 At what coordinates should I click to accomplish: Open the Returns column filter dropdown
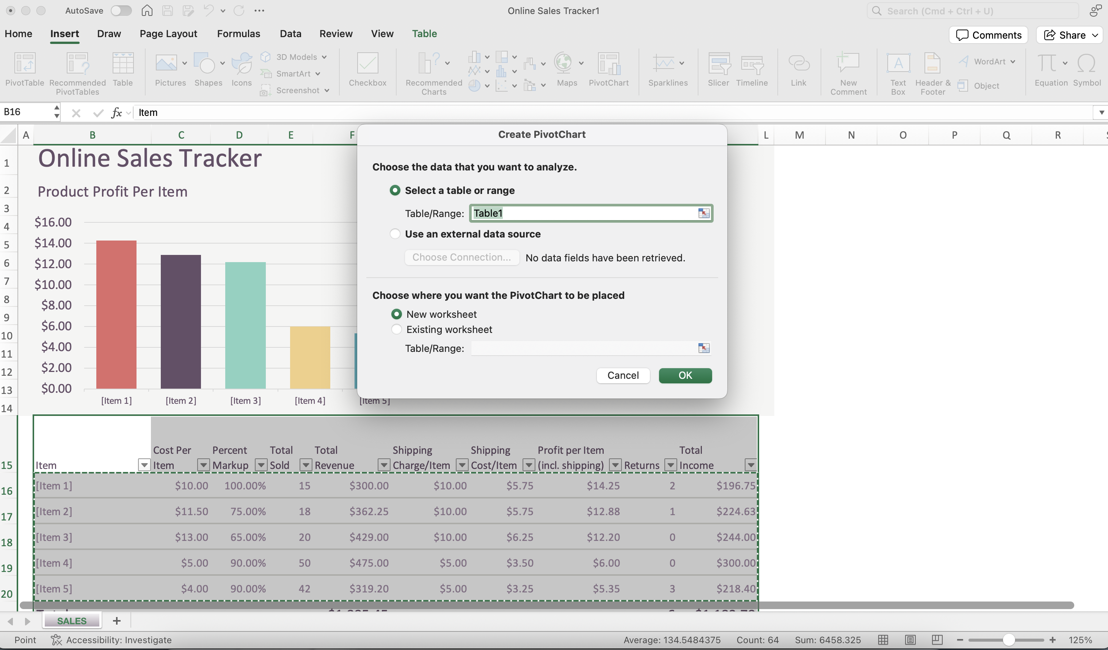670,465
